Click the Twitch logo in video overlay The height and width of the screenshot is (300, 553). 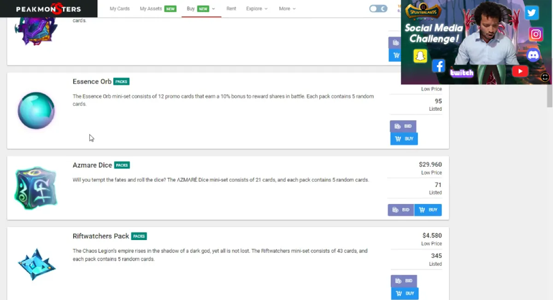(x=462, y=73)
